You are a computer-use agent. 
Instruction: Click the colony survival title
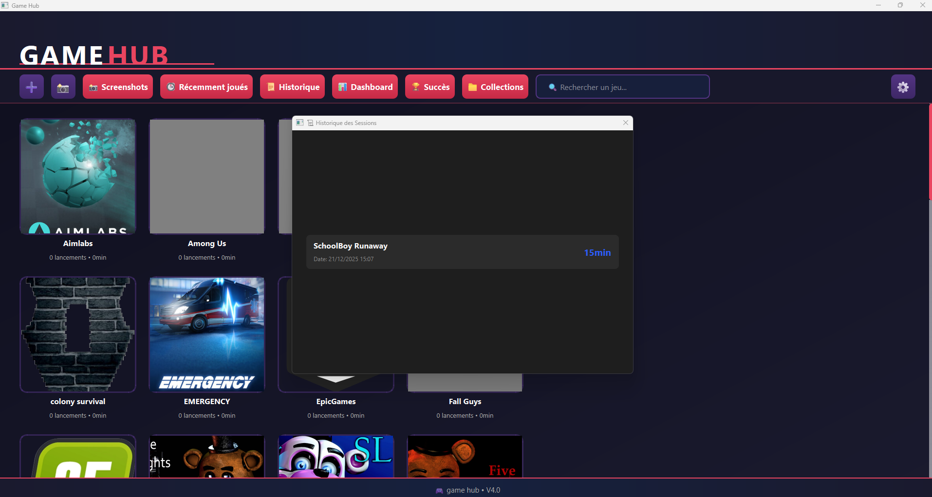click(x=78, y=402)
